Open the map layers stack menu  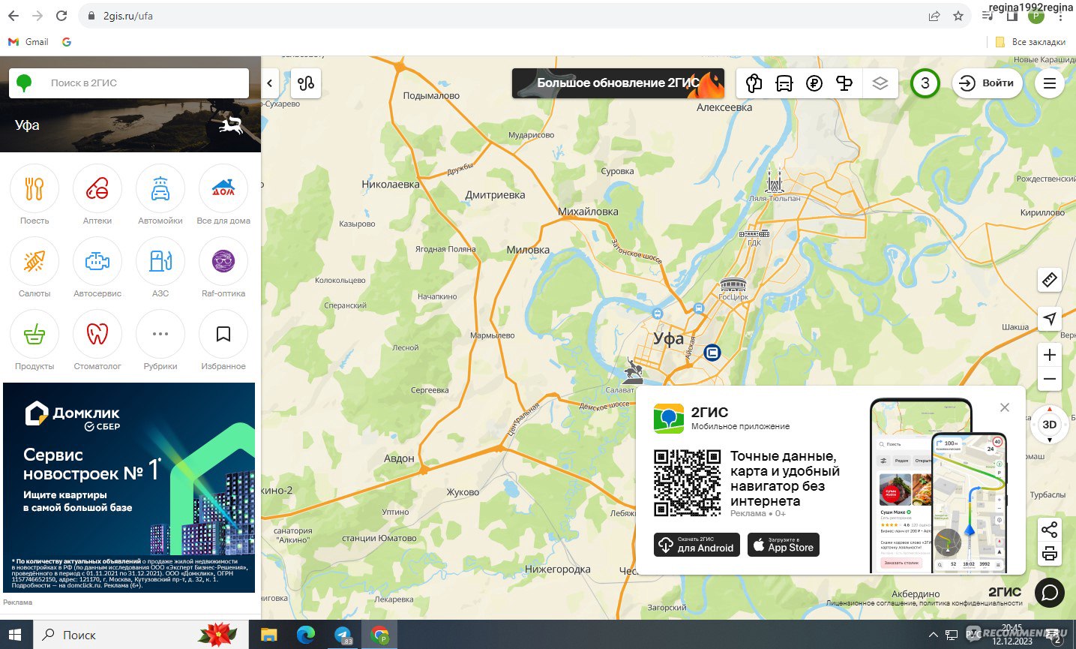(880, 83)
